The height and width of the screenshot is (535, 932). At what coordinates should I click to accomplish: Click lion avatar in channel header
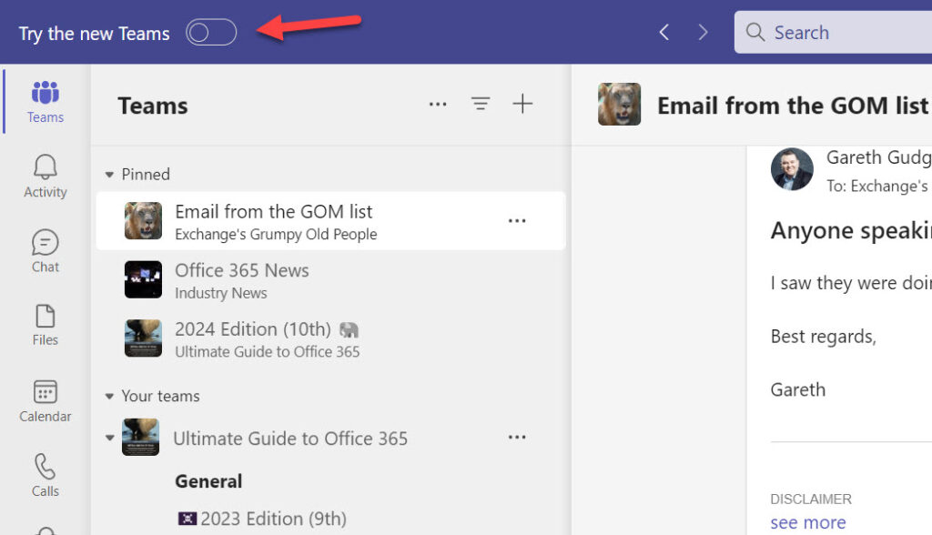tap(619, 104)
